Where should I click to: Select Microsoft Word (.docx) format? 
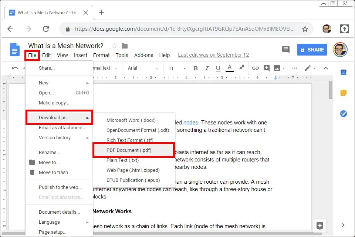[x=134, y=120]
